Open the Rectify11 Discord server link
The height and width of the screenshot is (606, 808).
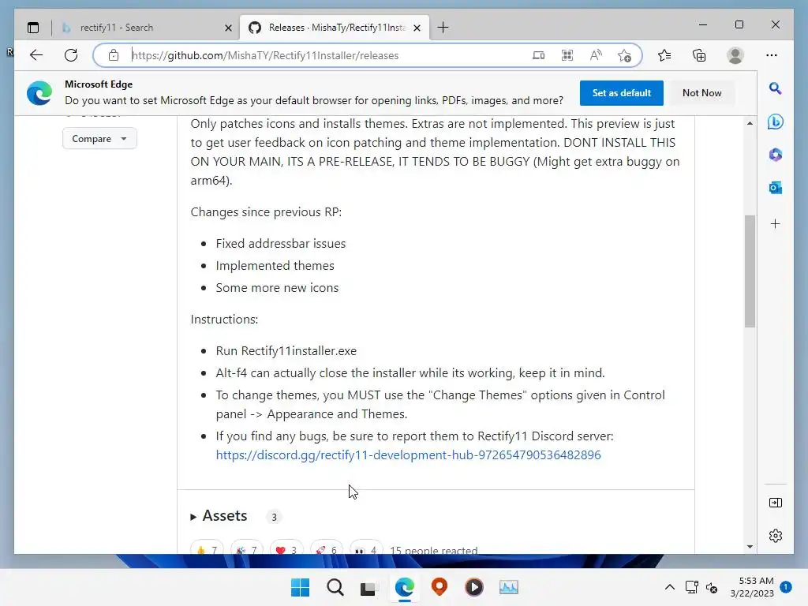point(408,455)
